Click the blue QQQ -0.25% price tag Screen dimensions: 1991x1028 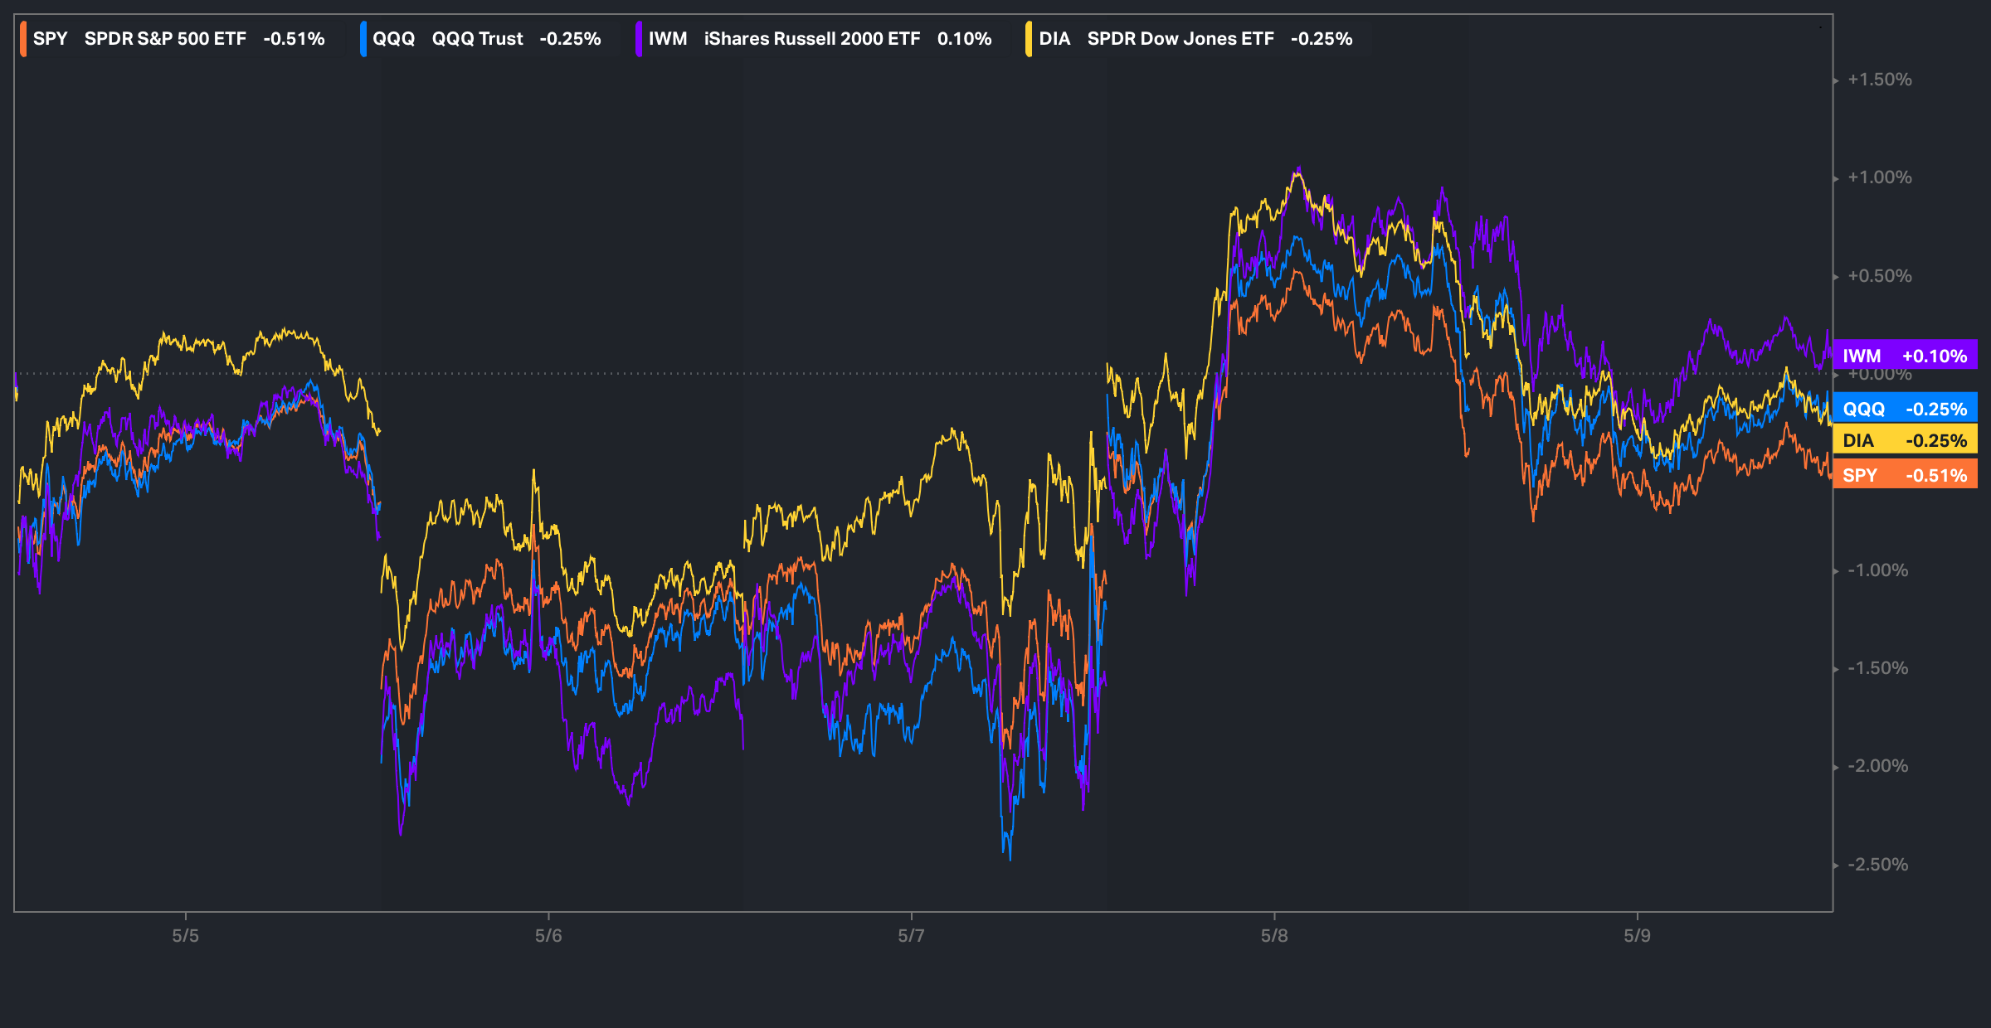point(1905,409)
